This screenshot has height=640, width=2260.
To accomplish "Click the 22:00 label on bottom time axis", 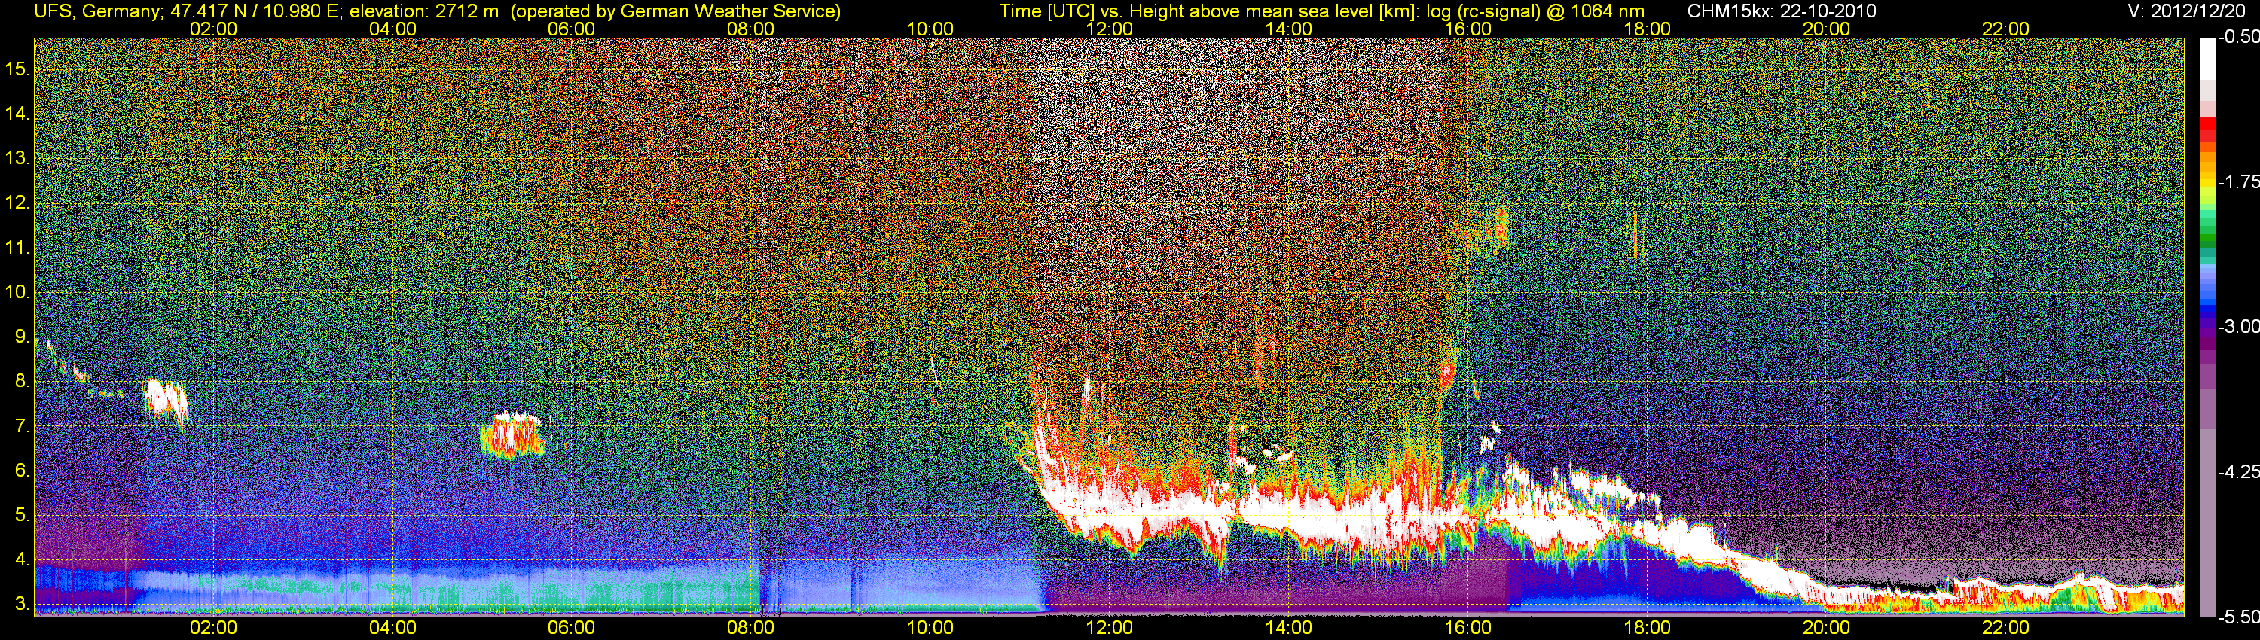I will click(2005, 628).
